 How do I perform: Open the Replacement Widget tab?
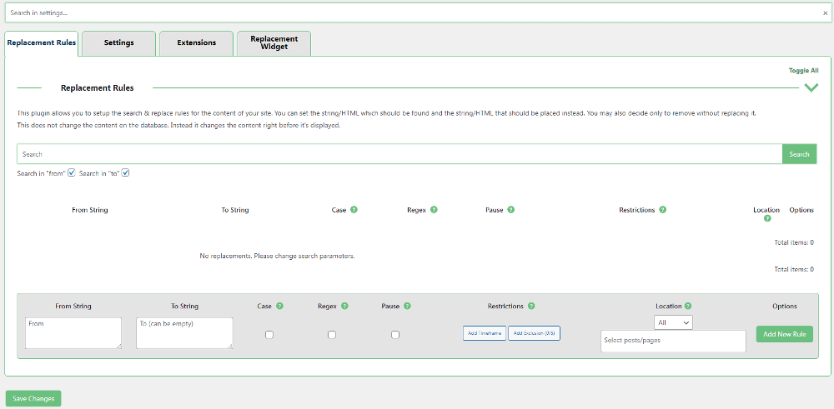274,43
